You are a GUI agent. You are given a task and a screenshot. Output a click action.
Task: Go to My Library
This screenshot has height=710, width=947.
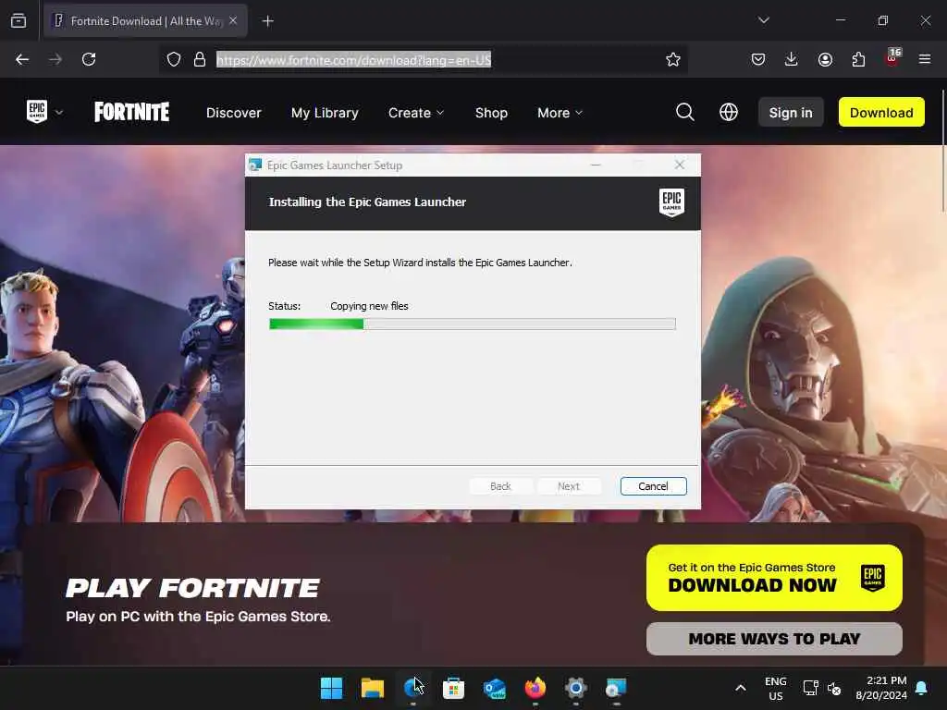[325, 113]
